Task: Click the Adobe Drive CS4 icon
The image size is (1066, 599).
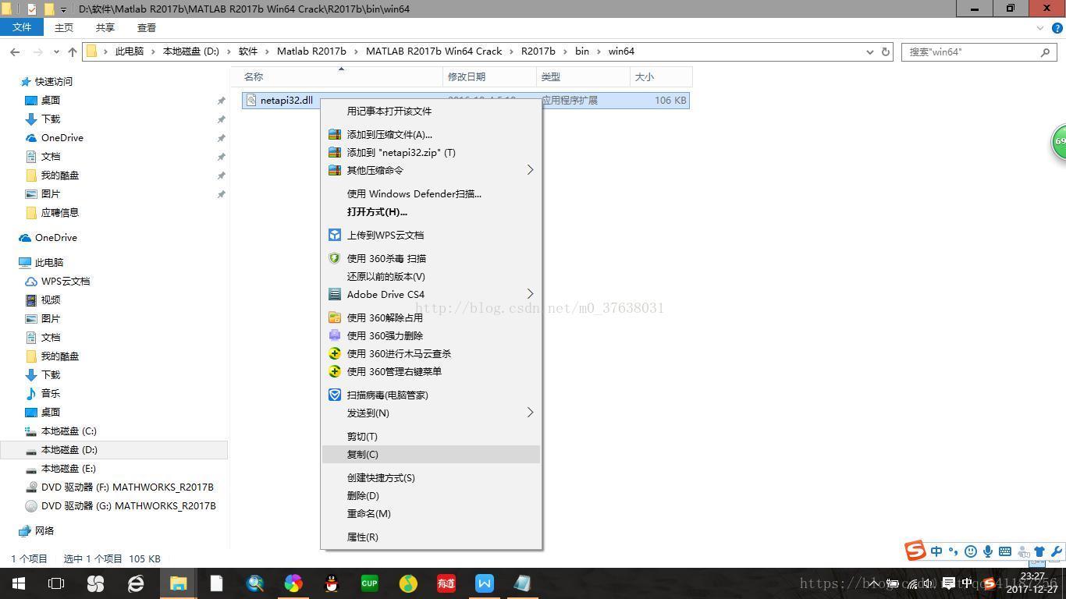Action: 335,294
